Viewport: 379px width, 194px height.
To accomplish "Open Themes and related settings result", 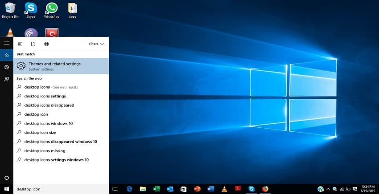I will point(61,66).
